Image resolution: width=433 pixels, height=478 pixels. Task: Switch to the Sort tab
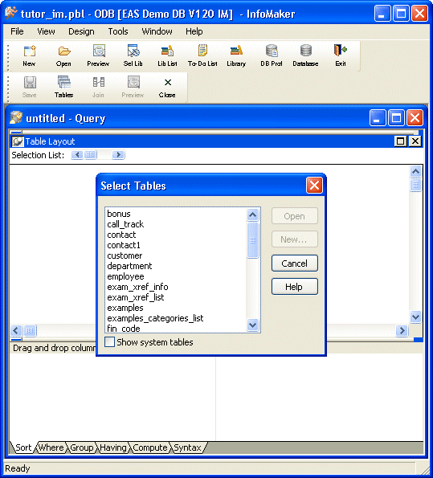click(x=23, y=447)
